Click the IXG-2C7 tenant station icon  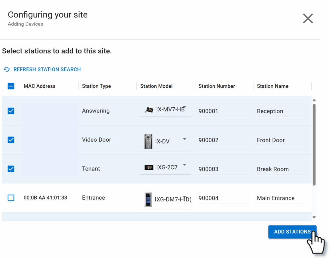click(x=149, y=168)
